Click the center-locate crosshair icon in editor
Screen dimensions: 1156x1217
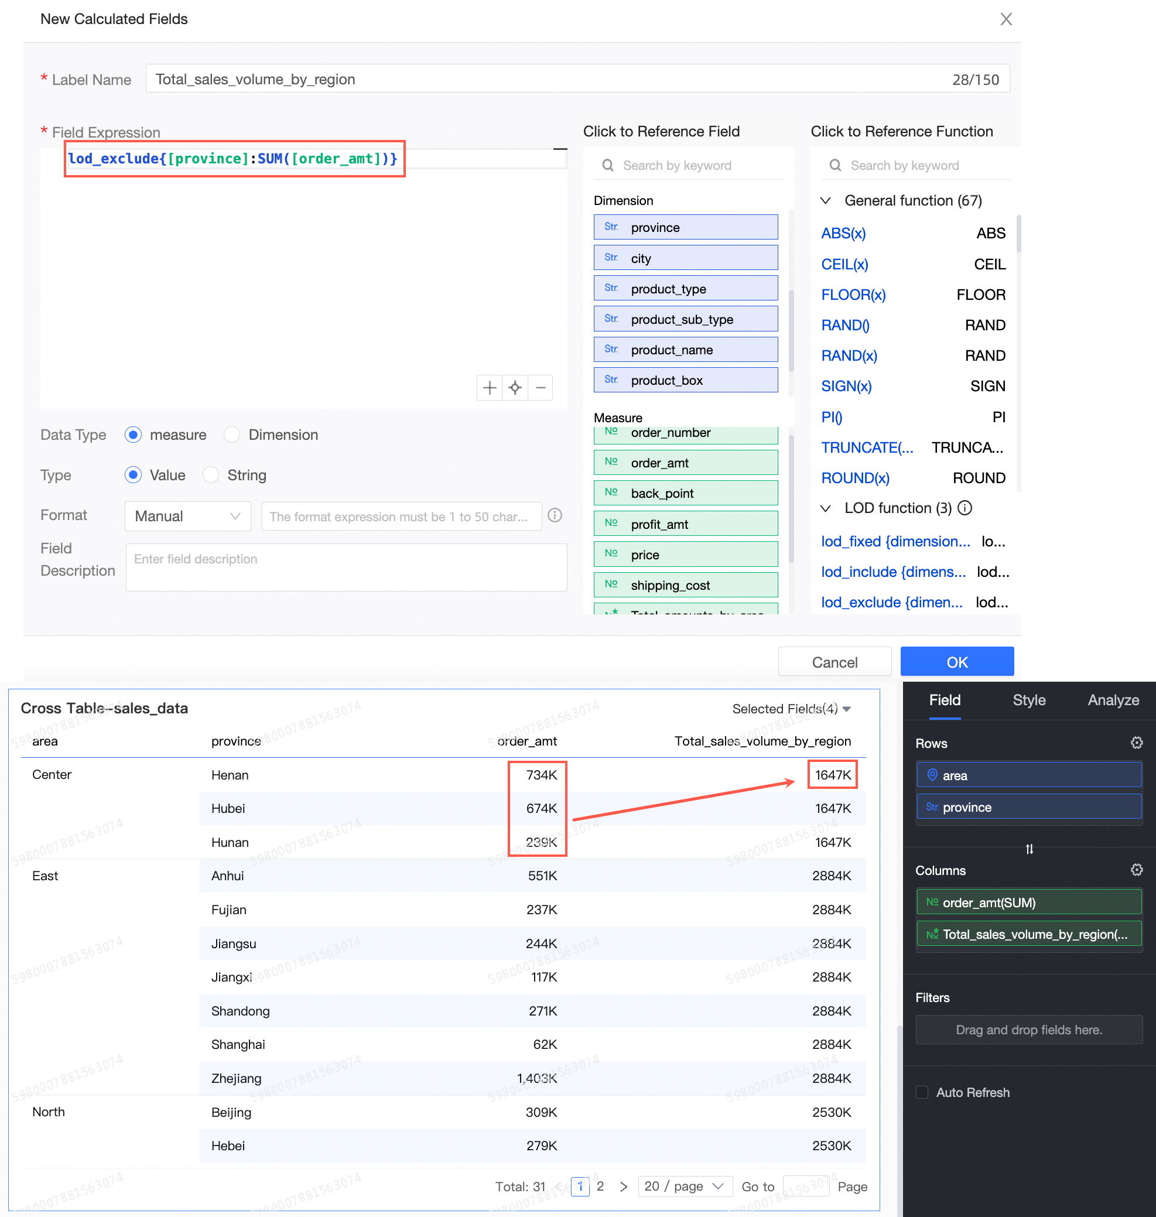(x=515, y=388)
